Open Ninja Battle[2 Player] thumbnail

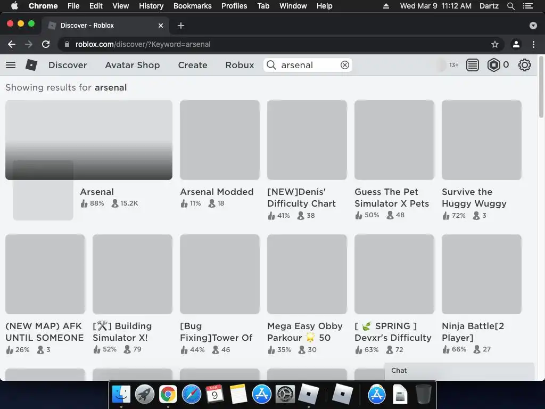pyautogui.click(x=481, y=274)
